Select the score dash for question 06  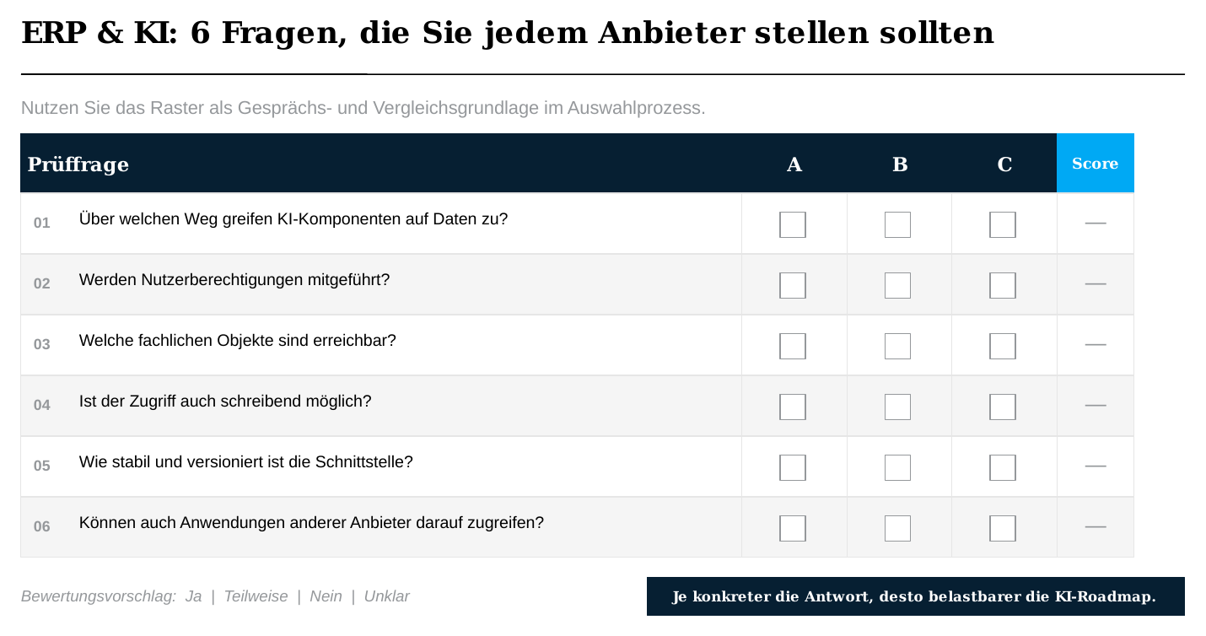1096,527
